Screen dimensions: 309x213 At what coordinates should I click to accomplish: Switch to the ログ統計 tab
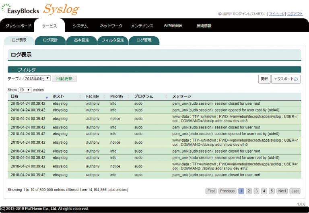[50, 40]
